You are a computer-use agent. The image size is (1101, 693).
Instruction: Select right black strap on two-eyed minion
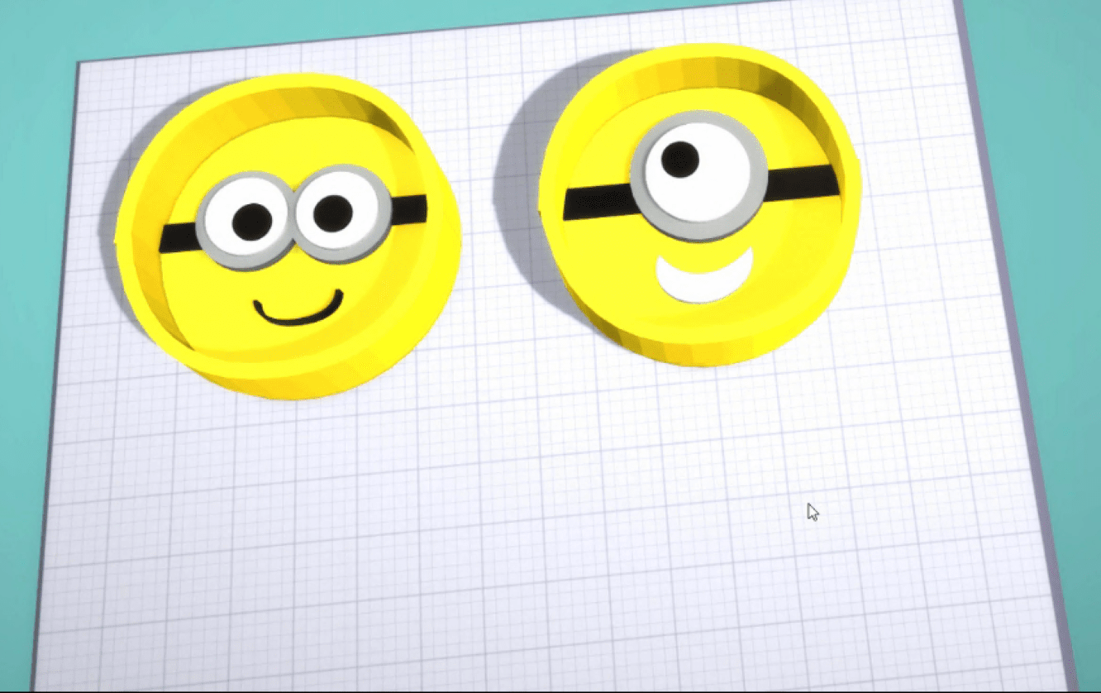pyautogui.click(x=408, y=208)
